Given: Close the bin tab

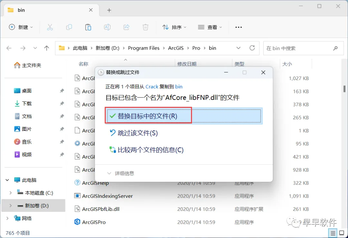Looking at the screenshot, I should [x=91, y=10].
